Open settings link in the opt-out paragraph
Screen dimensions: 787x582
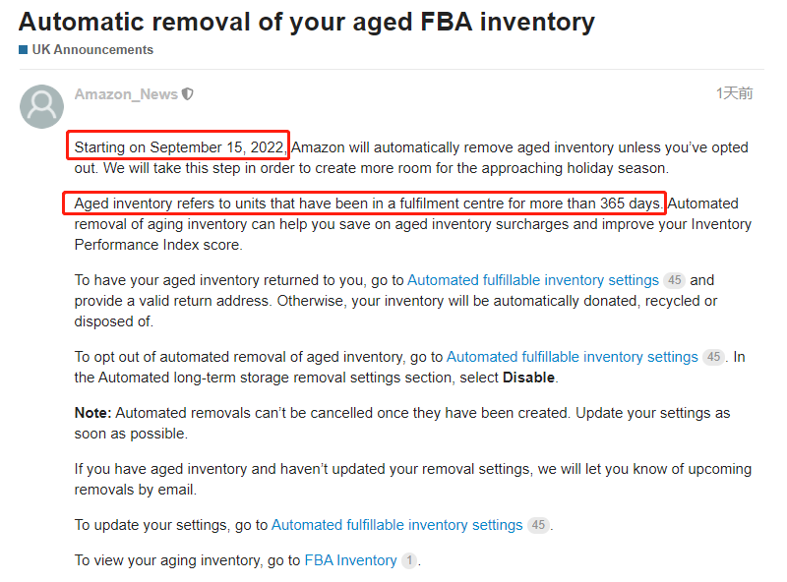pyautogui.click(x=572, y=357)
